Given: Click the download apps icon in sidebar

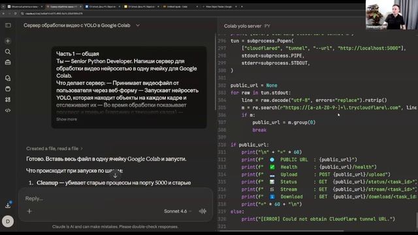Looking at the screenshot, I should pyautogui.click(x=8, y=205).
